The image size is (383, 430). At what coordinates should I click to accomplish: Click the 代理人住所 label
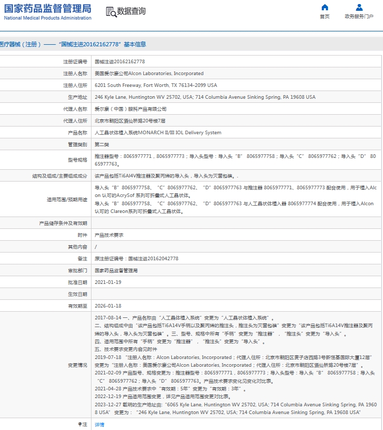tap(75, 121)
